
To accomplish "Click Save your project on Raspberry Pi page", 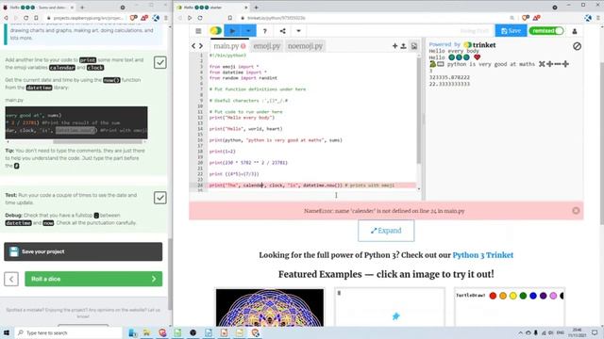I will point(83,251).
